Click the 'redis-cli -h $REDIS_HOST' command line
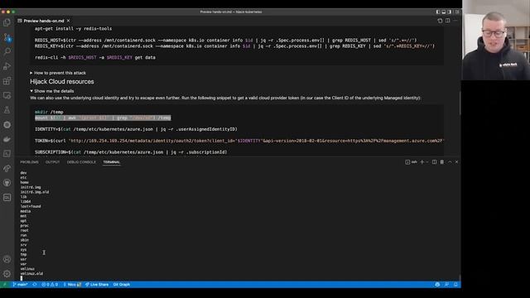This screenshot has width=530, height=298. point(95,57)
